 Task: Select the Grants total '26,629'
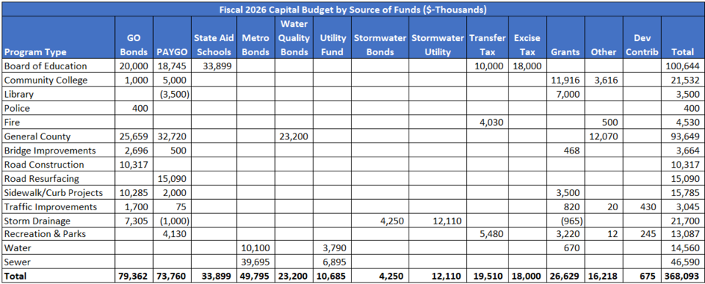(x=565, y=277)
